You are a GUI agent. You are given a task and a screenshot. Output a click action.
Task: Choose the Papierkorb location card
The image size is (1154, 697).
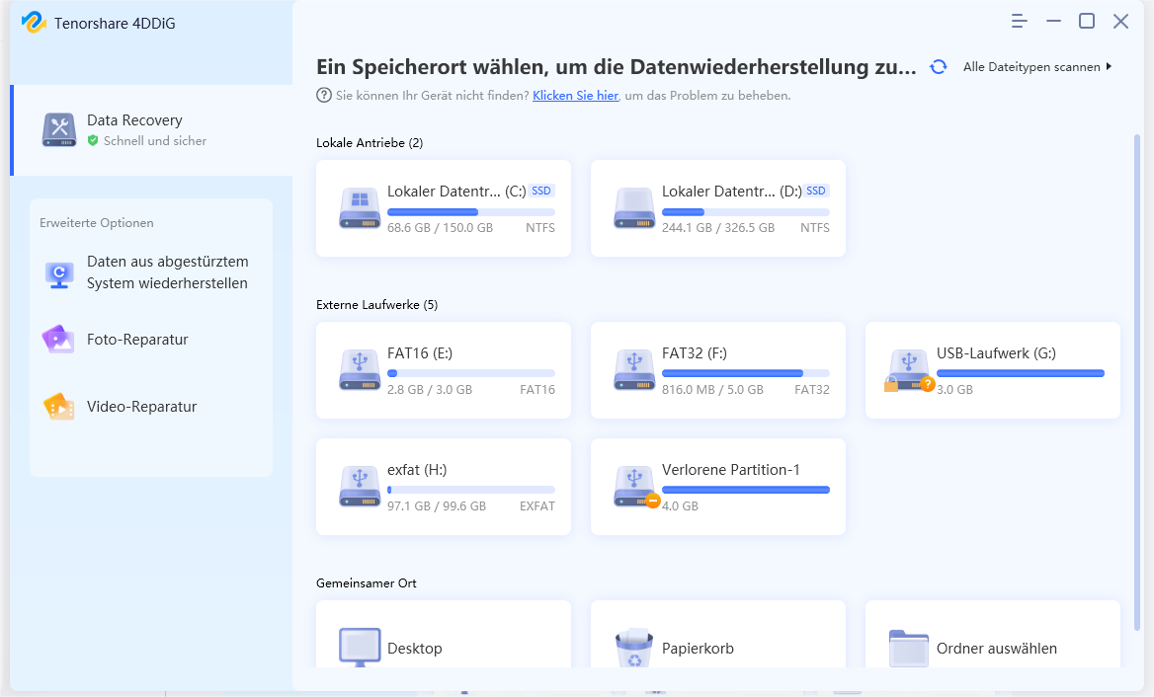(x=718, y=635)
